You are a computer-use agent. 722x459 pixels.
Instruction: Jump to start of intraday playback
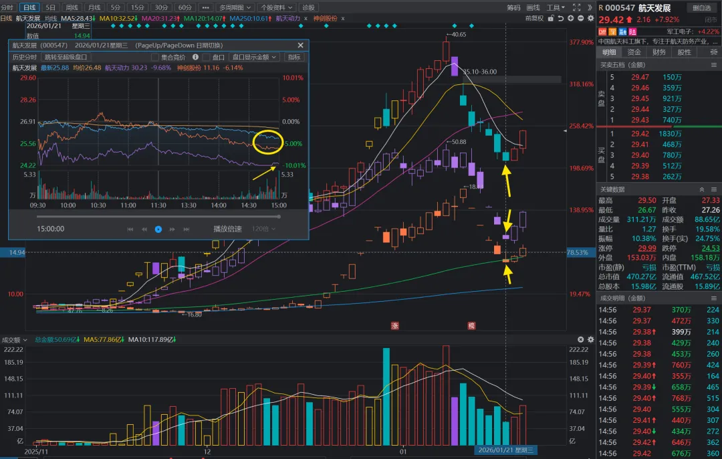[x=130, y=229]
